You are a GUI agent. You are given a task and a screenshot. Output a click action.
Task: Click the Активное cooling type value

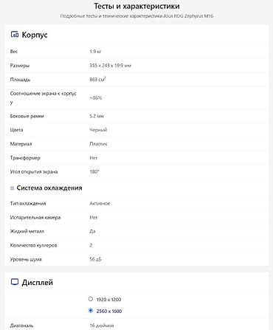click(100, 203)
